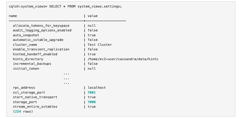The height and width of the screenshot is (118, 245).
Task: Click the 7000 storage_port value
Action: tap(92, 102)
